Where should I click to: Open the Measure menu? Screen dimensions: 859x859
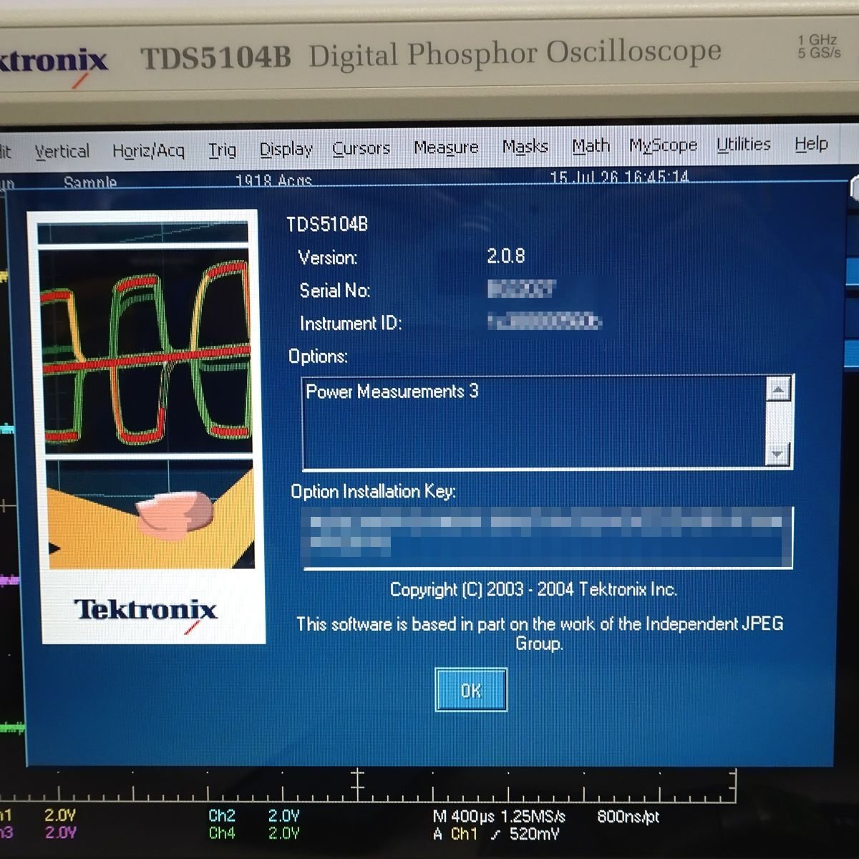pyautogui.click(x=446, y=147)
